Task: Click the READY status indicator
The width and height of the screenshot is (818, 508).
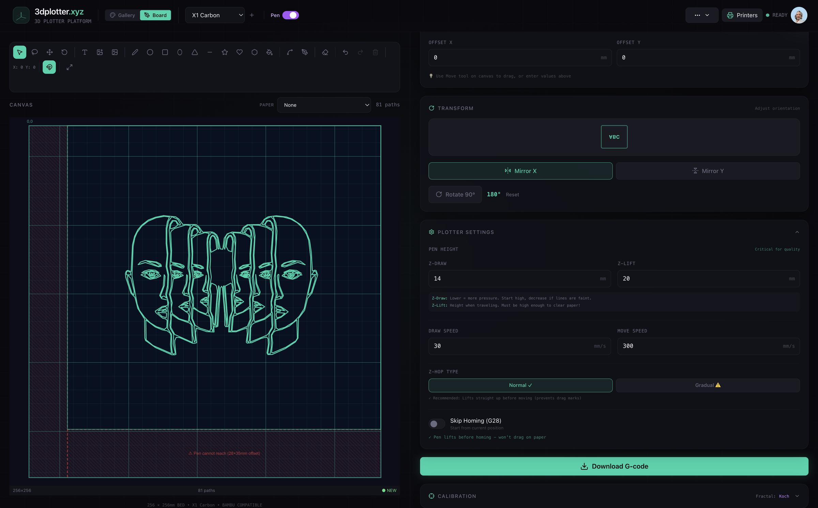Action: tap(777, 15)
